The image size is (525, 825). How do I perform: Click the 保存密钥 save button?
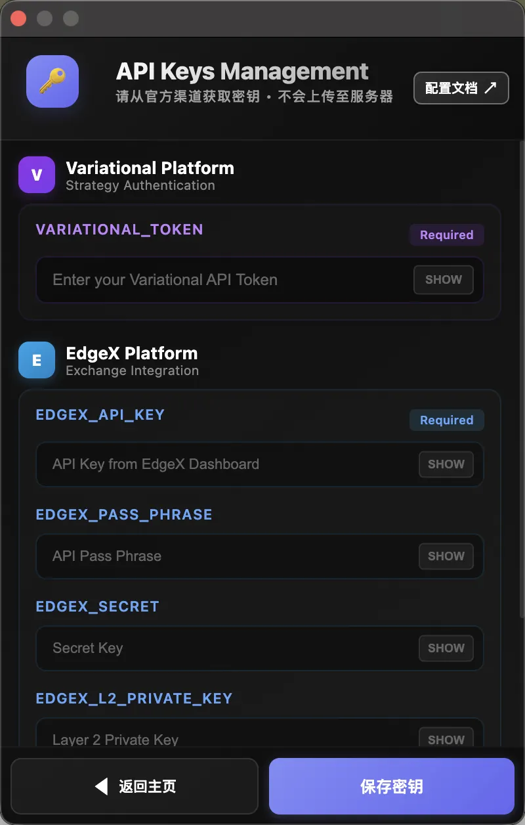392,786
